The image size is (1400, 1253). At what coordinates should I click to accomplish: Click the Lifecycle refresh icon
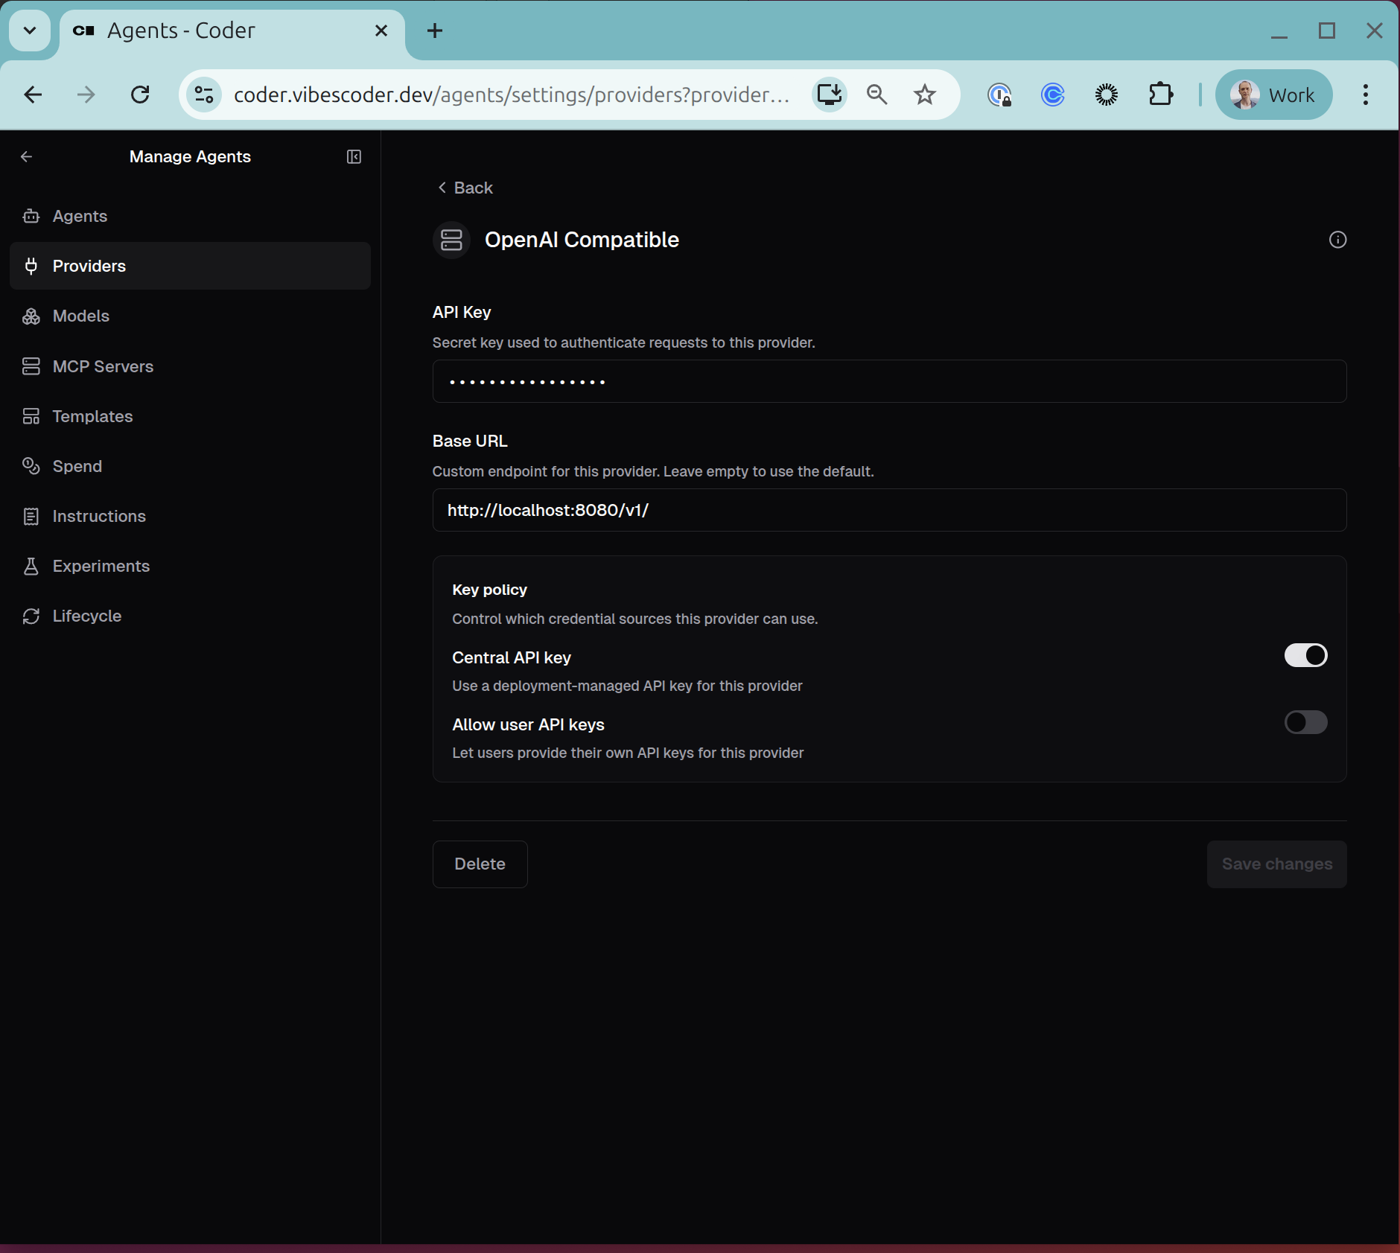pos(31,616)
